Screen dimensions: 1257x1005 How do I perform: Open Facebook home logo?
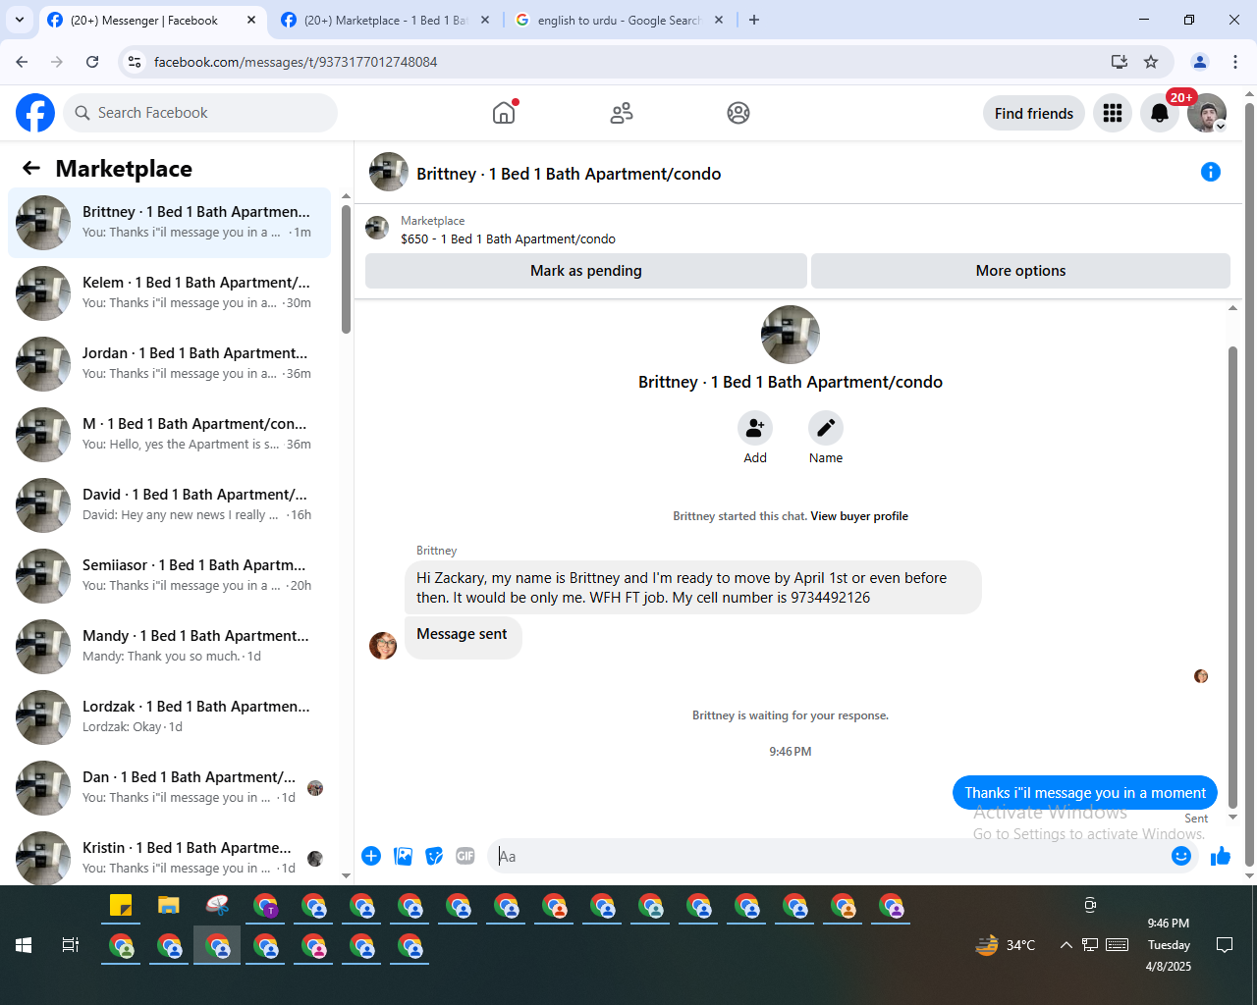[35, 113]
